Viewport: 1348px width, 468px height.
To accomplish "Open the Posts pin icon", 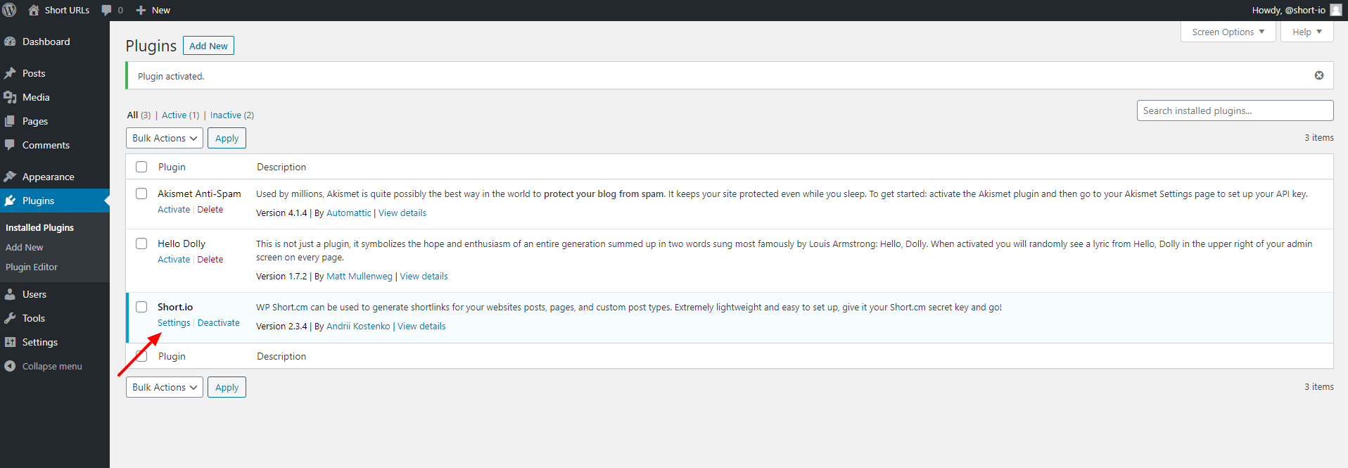I will tap(10, 73).
